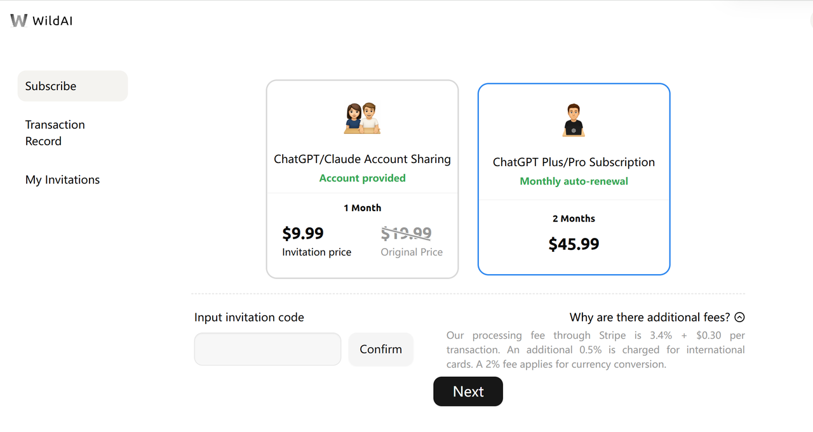Open the Transaction Record page
This screenshot has height=432, width=813.
pos(55,133)
